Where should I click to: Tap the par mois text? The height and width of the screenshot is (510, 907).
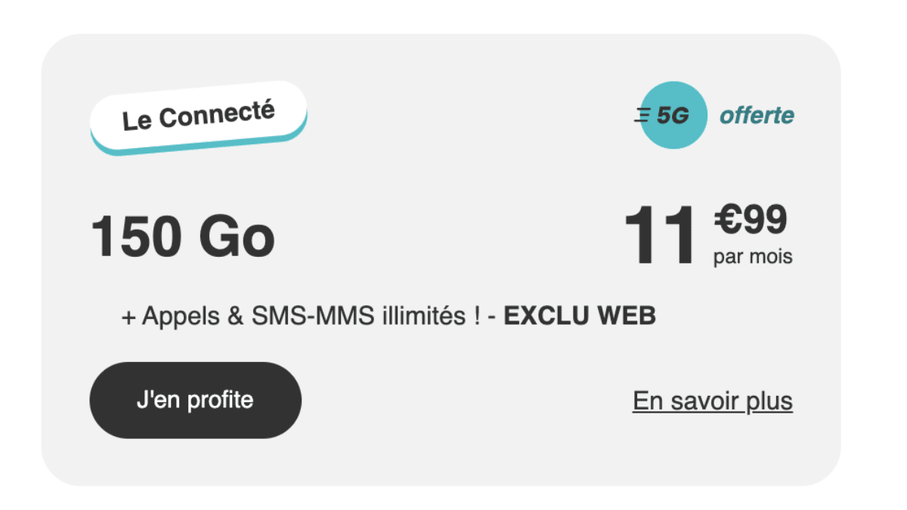point(752,256)
